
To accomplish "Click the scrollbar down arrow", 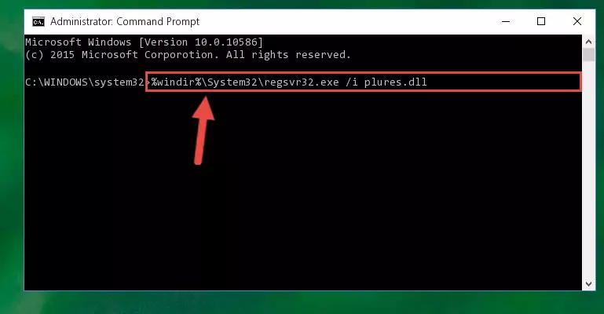I will coord(588,284).
